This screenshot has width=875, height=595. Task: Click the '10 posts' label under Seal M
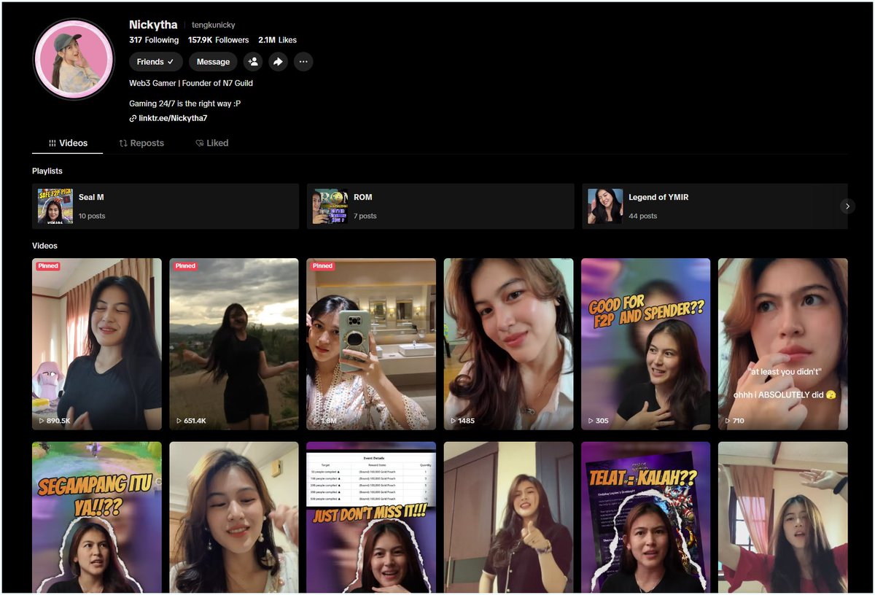(x=92, y=216)
